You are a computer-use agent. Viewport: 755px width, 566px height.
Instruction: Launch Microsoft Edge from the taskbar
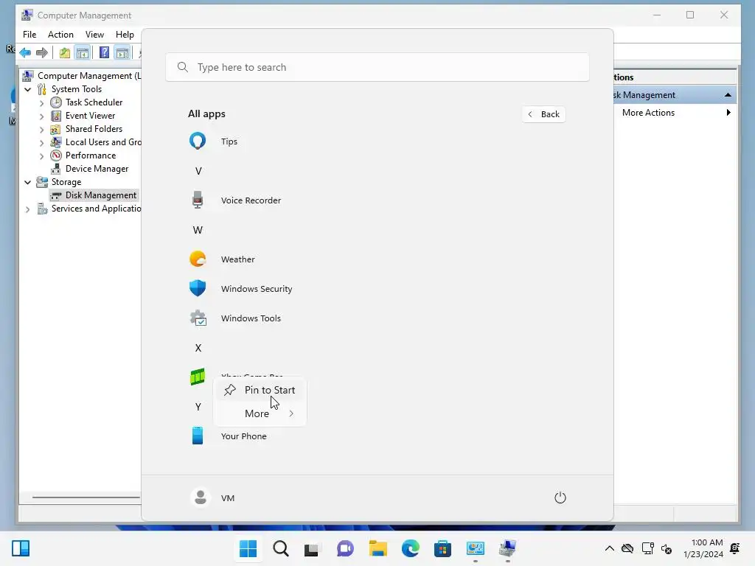coord(410,548)
